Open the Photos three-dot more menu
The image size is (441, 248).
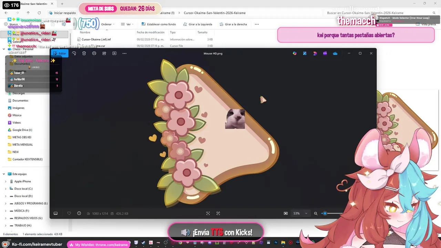124,53
